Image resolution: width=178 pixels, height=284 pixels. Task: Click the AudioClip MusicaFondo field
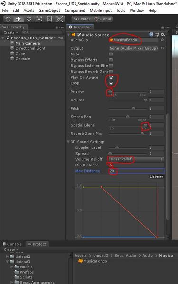pyautogui.click(x=133, y=40)
